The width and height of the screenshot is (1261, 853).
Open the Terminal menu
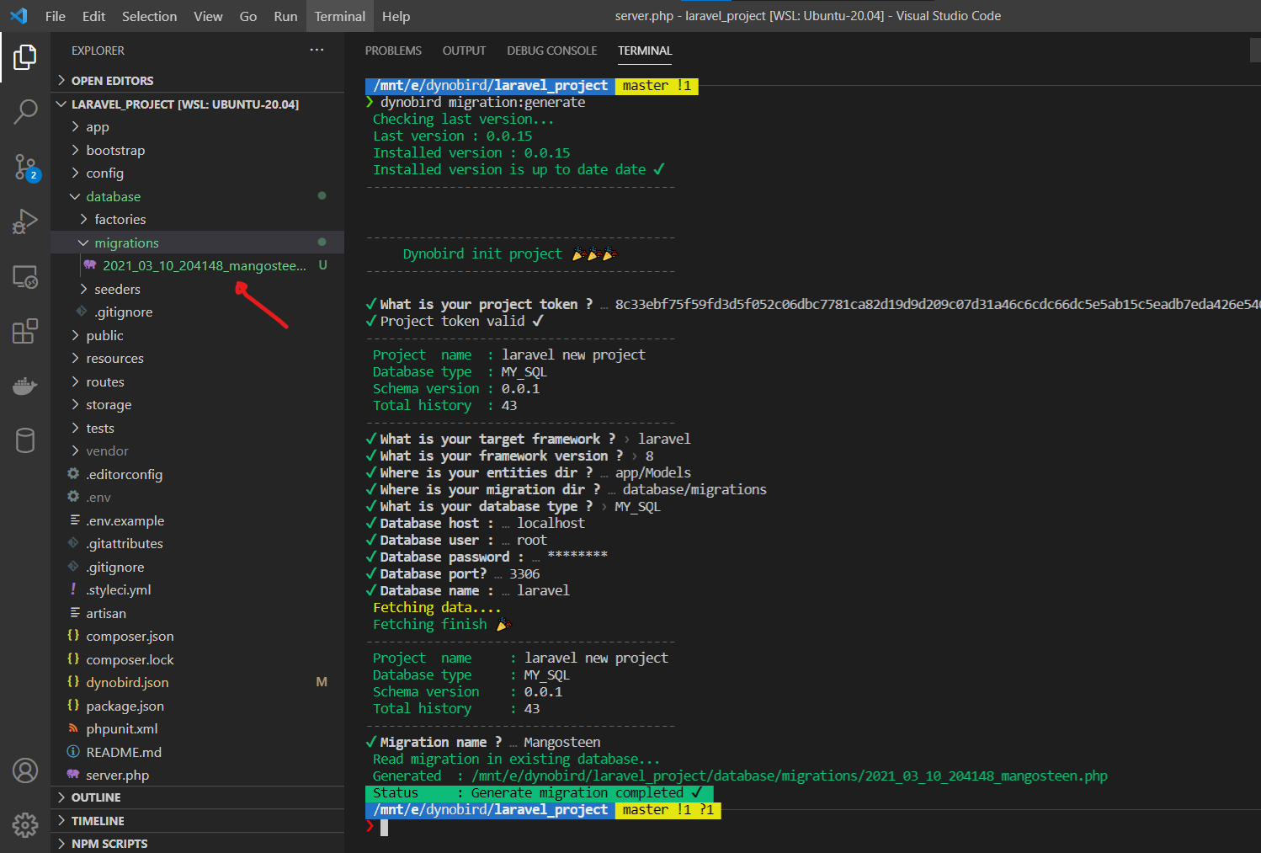click(x=340, y=16)
